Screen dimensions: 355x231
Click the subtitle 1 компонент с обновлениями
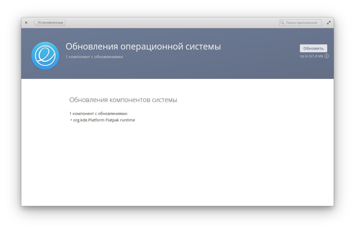coord(94,57)
